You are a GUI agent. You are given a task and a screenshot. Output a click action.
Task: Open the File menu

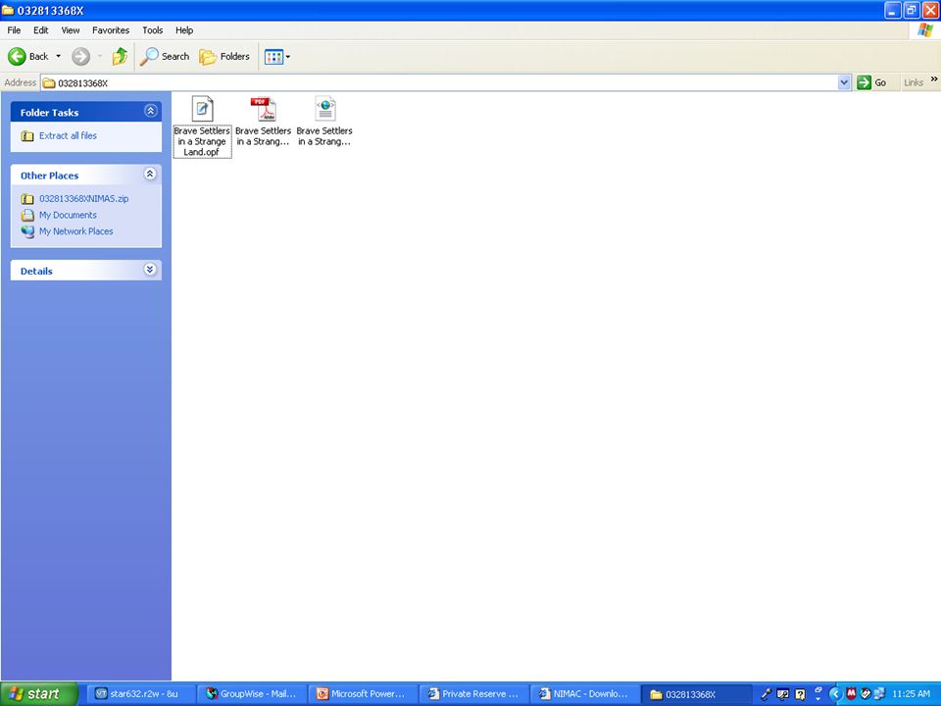click(x=14, y=30)
